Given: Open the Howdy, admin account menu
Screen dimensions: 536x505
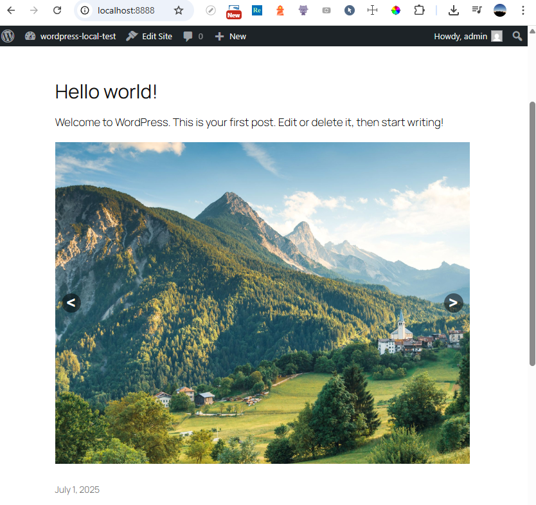Looking at the screenshot, I should (467, 36).
